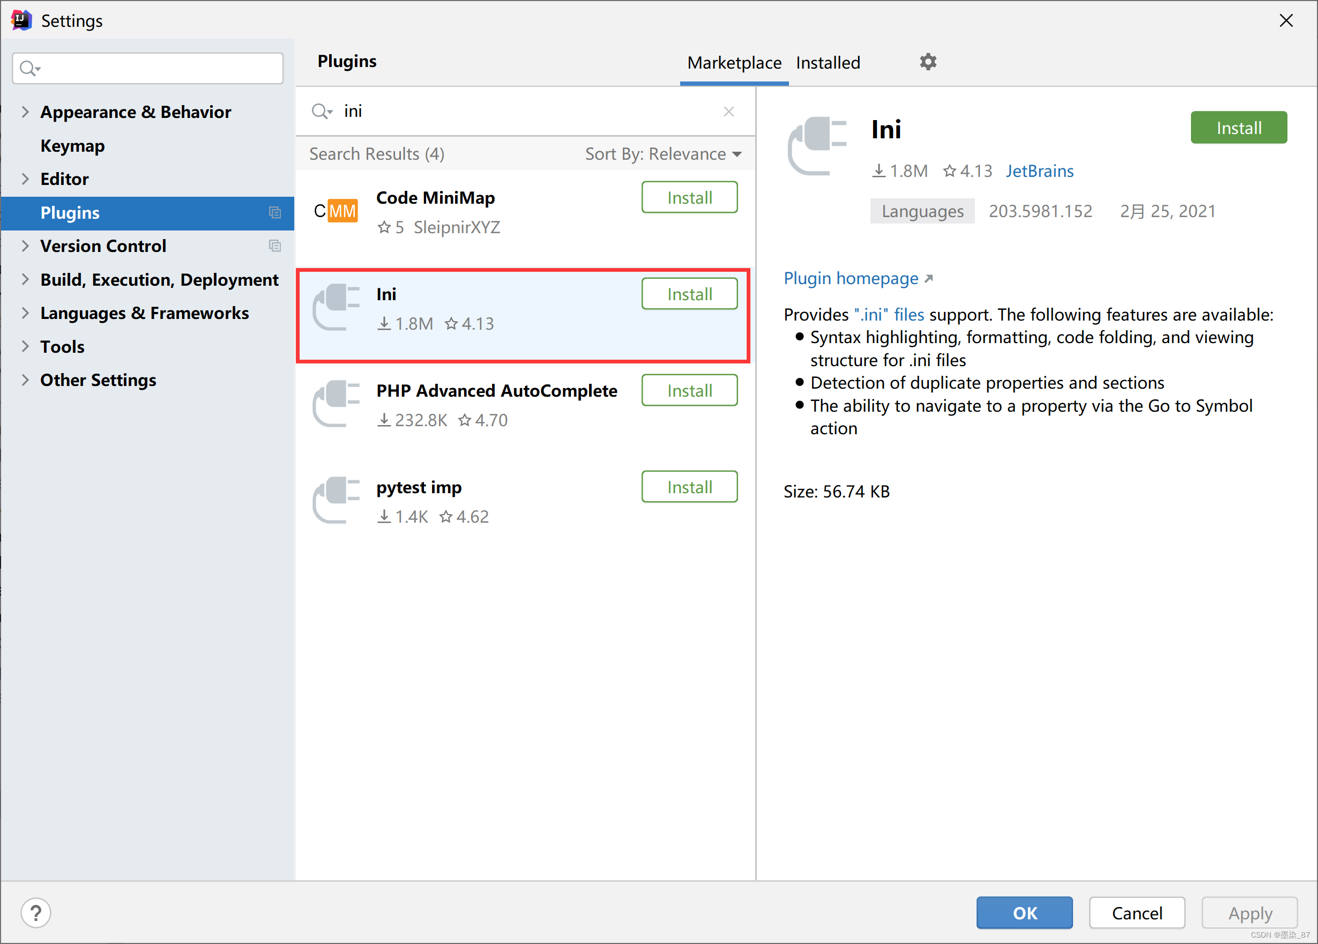
Task: Select Keymap in the settings tree
Action: (73, 146)
